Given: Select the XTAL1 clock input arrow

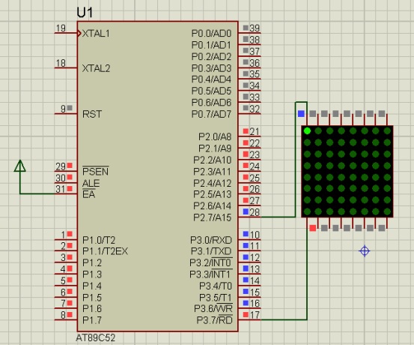Looking at the screenshot, I should click(x=79, y=33).
